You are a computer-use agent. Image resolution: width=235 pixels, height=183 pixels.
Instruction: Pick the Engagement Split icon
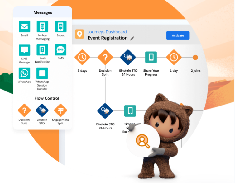click(60, 110)
